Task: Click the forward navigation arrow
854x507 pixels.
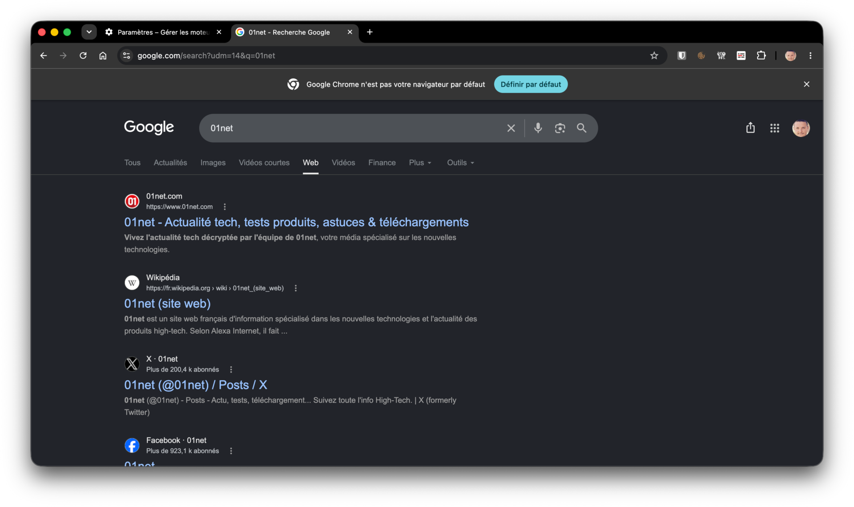Action: pyautogui.click(x=63, y=56)
